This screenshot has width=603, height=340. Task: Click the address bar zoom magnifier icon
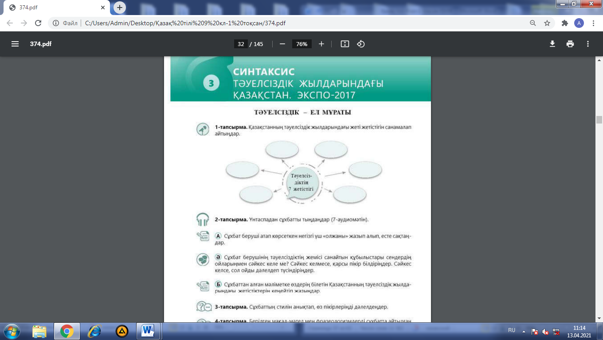(533, 23)
